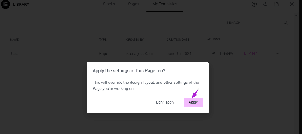Click the search magnifier icon

pyautogui.click(x=285, y=23)
